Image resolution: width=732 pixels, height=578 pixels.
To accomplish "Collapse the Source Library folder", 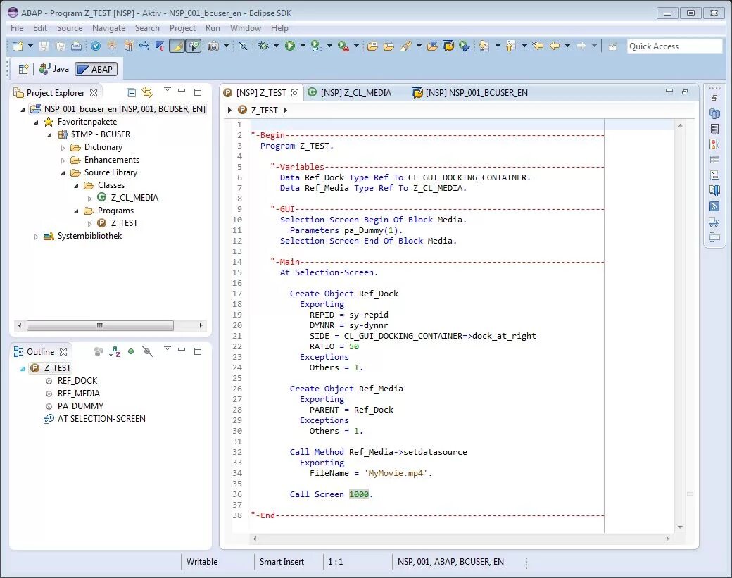I will (63, 173).
